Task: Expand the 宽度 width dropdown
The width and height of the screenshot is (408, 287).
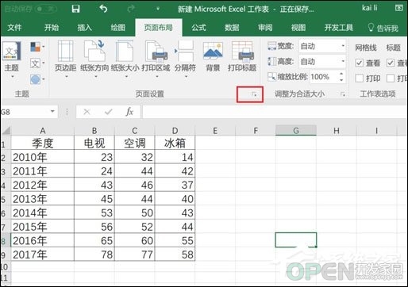Action: pyautogui.click(x=343, y=46)
